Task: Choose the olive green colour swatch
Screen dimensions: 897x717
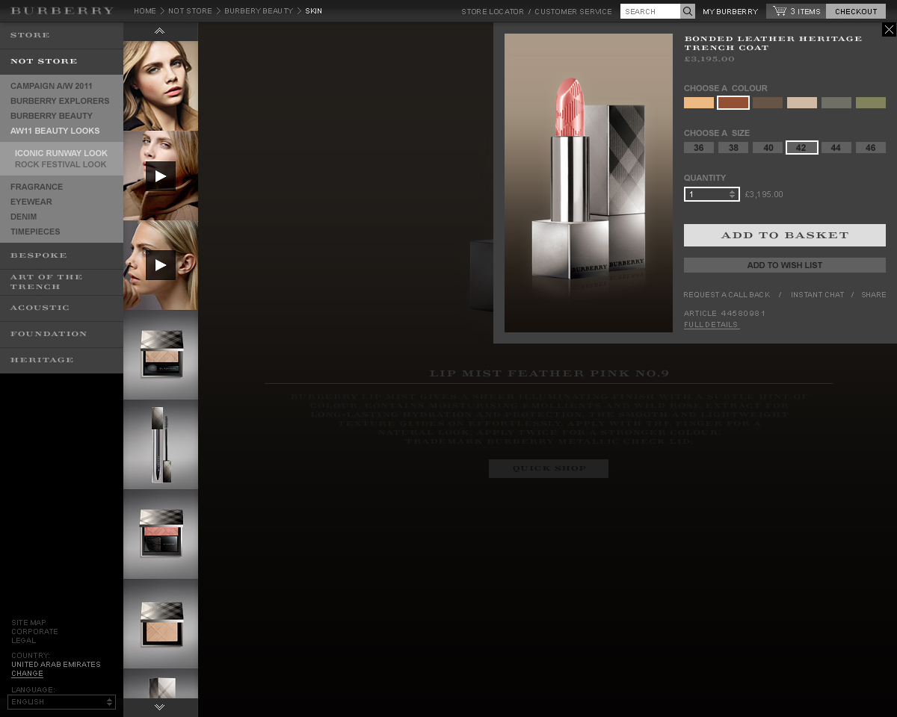Action: click(870, 103)
